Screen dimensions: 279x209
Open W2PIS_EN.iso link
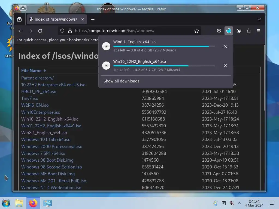35,105
